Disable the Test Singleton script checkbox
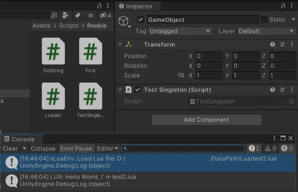 (138, 90)
